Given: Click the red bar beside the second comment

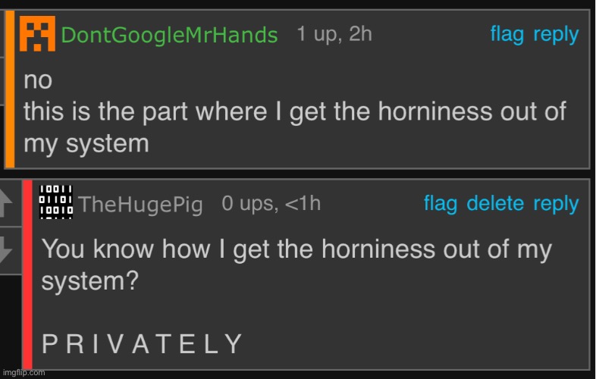Looking at the screenshot, I should 27,273.
